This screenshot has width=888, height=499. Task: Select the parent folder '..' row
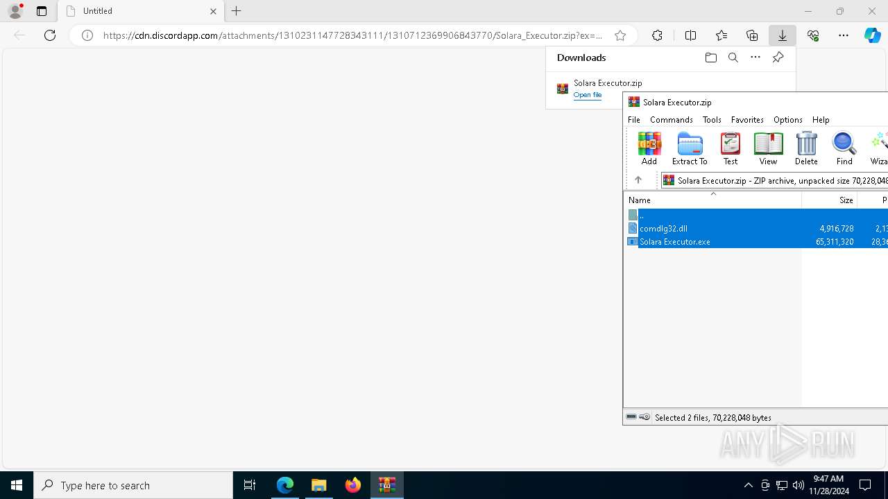756,215
